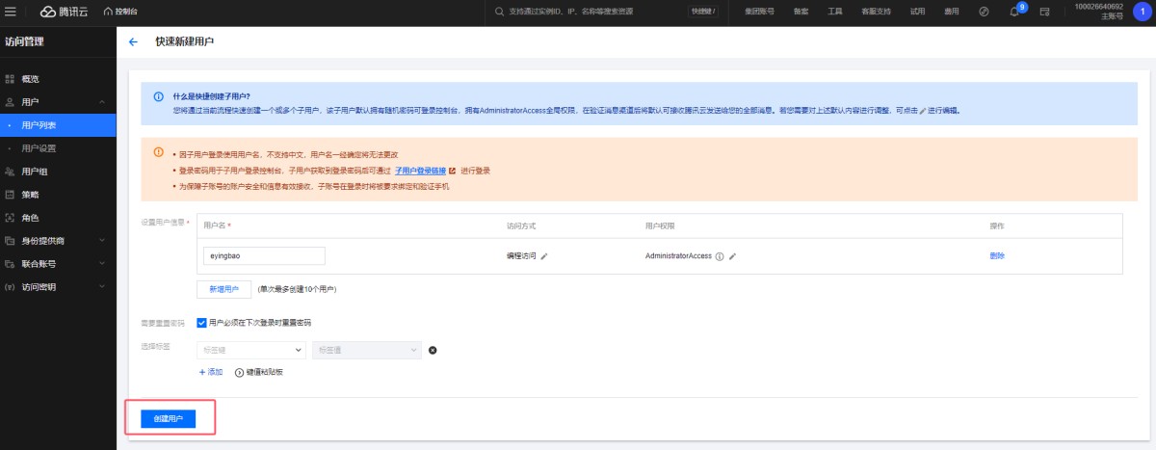Open the account avatar in top right
This screenshot has height=450, width=1156.
point(1141,12)
